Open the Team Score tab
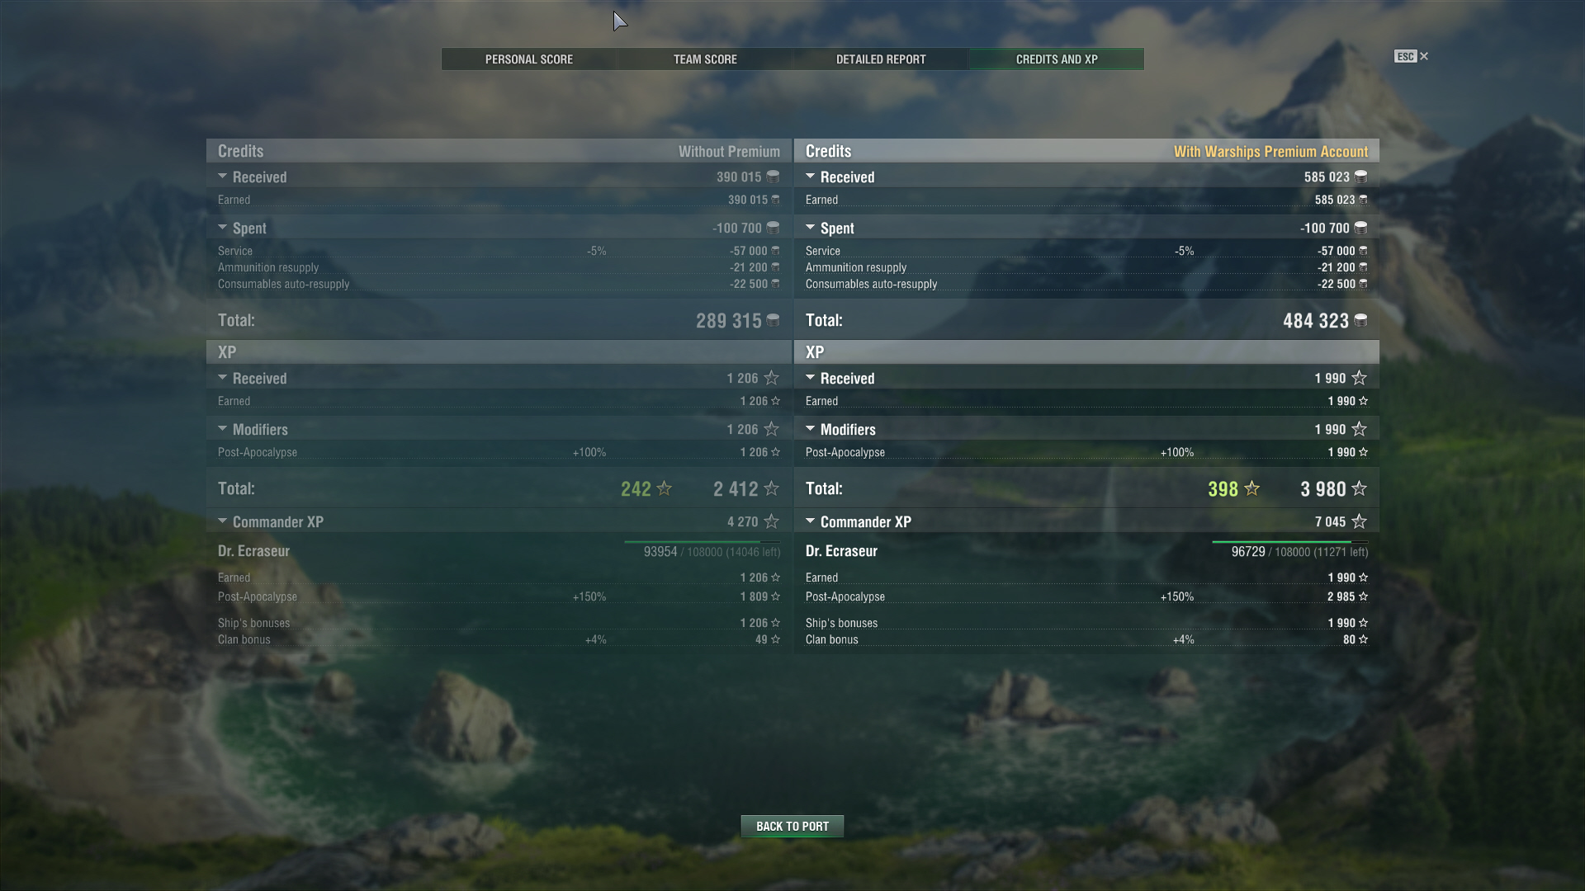The height and width of the screenshot is (891, 1585). [x=705, y=59]
